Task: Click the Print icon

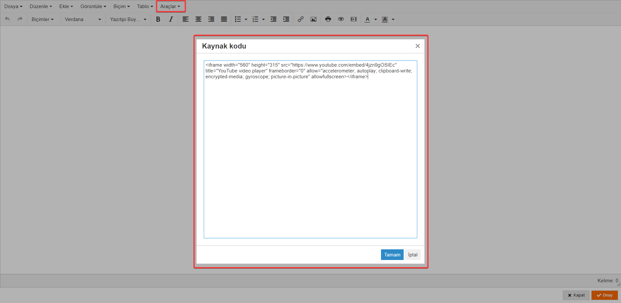Action: (328, 19)
